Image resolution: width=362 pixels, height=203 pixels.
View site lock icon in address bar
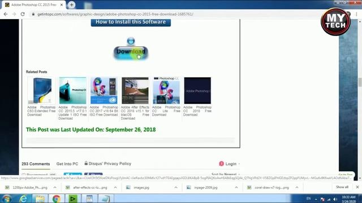(x=33, y=14)
